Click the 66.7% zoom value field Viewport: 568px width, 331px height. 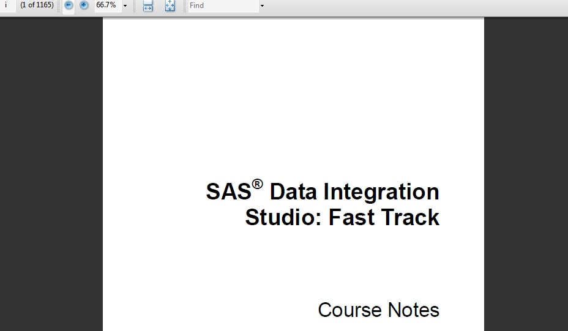point(108,6)
